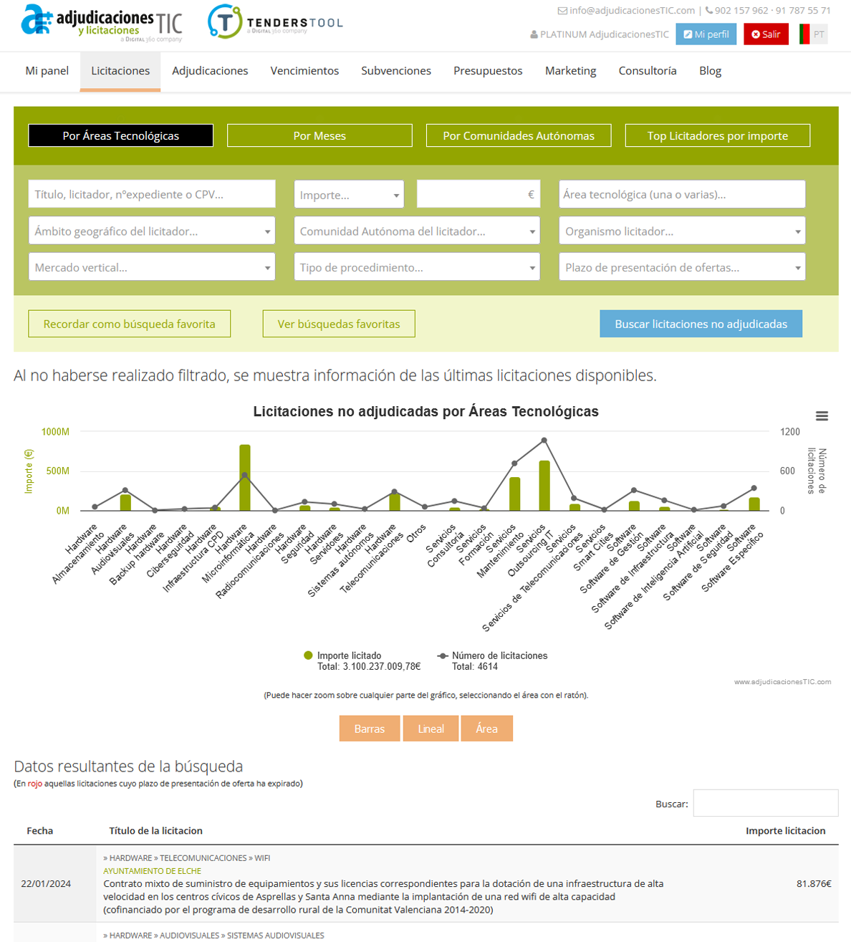Focus the Área tecnológica input field
Viewport: 851px width, 942px height.
[682, 195]
